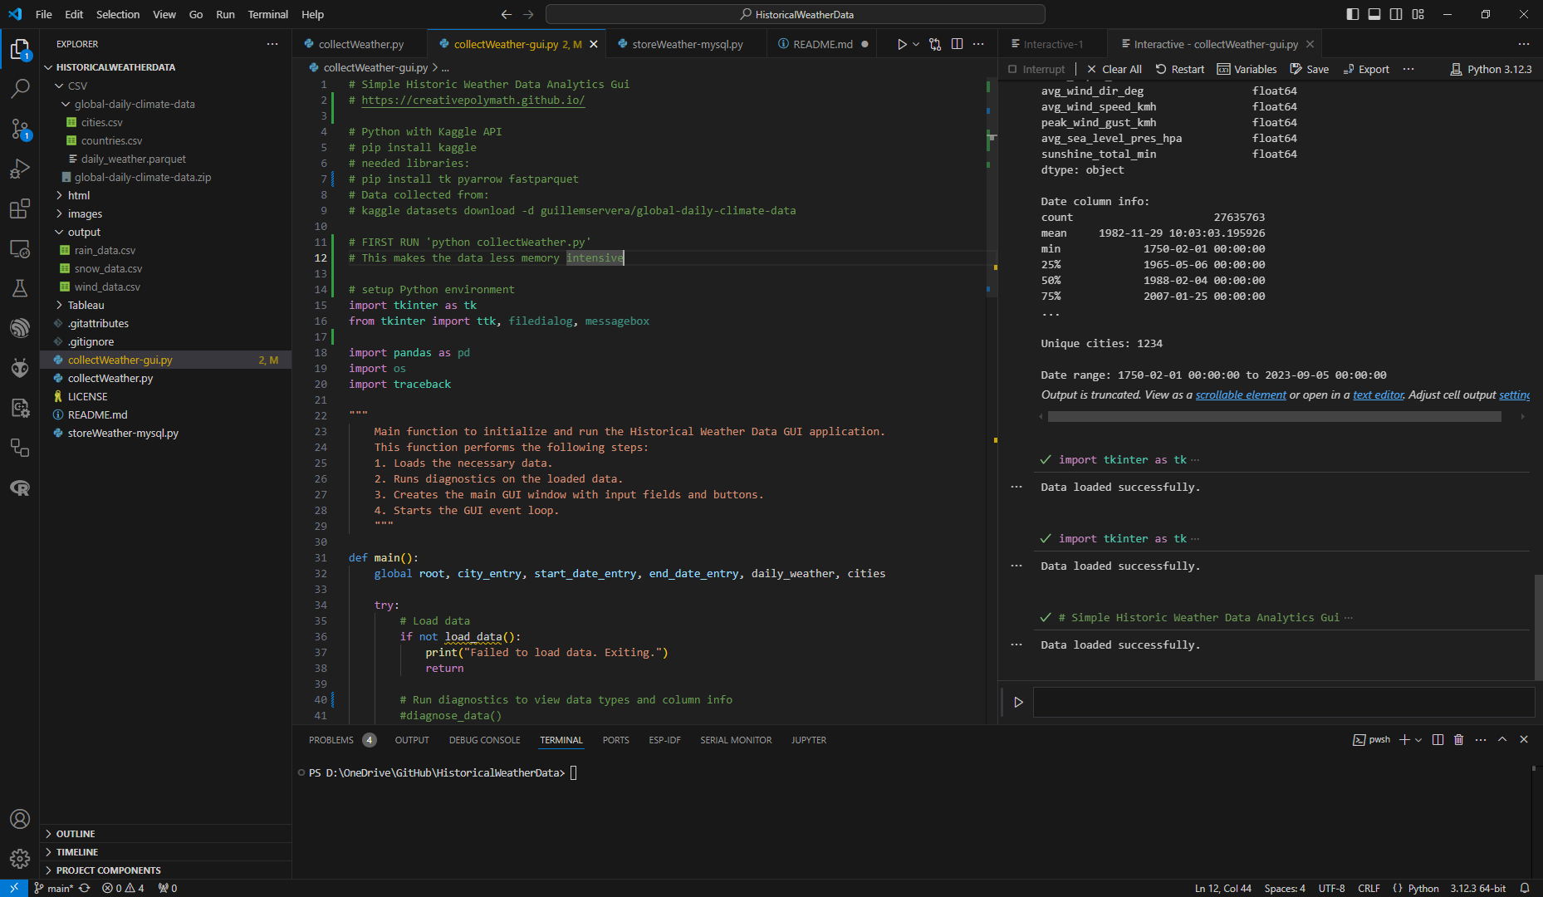The height and width of the screenshot is (897, 1543).
Task: Export the interactive window
Action: point(1366,69)
